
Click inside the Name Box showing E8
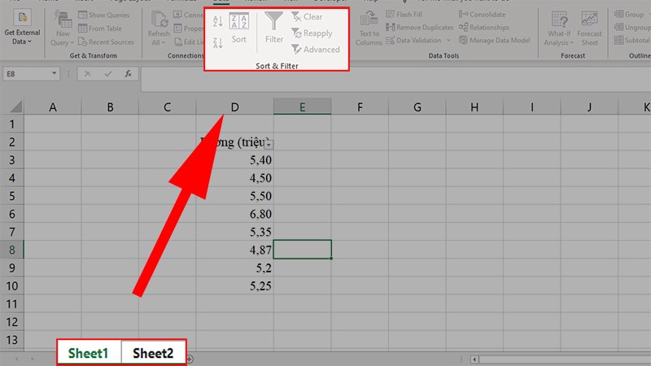pyautogui.click(x=26, y=74)
